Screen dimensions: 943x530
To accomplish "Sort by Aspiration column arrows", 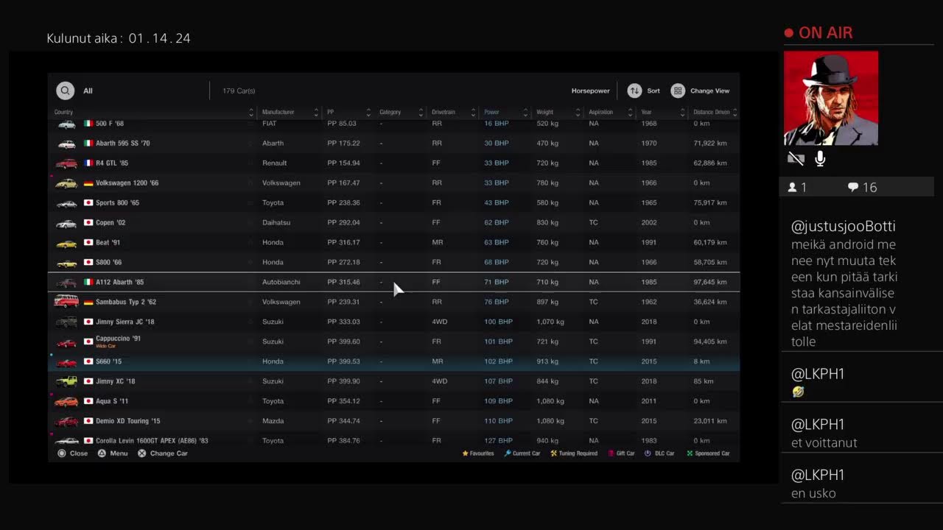I will [x=630, y=113].
